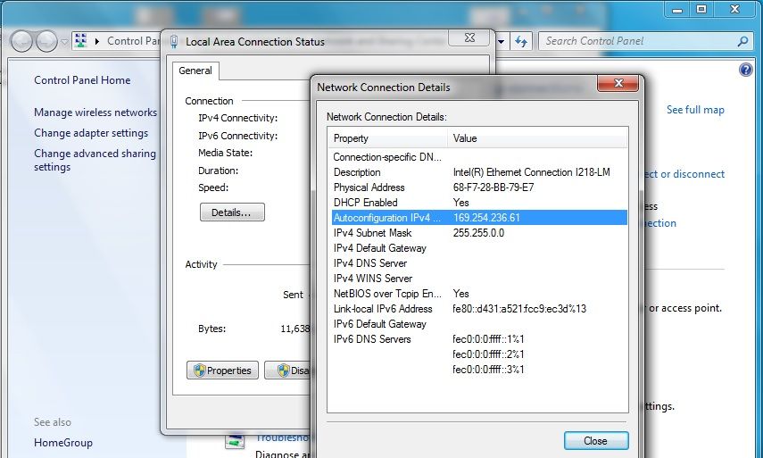Click the value fec0:0:0:ffff::2%1
The width and height of the screenshot is (763, 458).
click(x=488, y=354)
